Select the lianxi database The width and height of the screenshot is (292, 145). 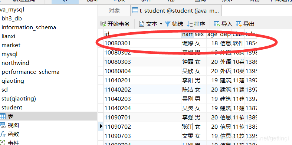click(x=8, y=36)
